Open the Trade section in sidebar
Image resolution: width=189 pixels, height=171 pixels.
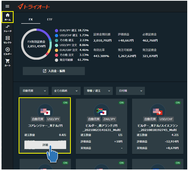(8, 28)
